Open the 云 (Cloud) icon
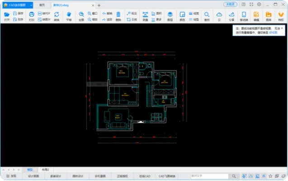The image size is (288, 181). (219, 16)
